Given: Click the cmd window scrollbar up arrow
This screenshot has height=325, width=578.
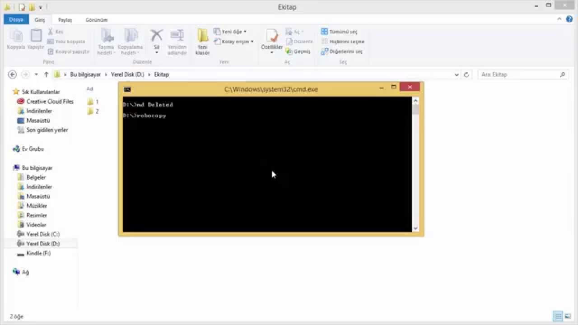Looking at the screenshot, I should 415,100.
